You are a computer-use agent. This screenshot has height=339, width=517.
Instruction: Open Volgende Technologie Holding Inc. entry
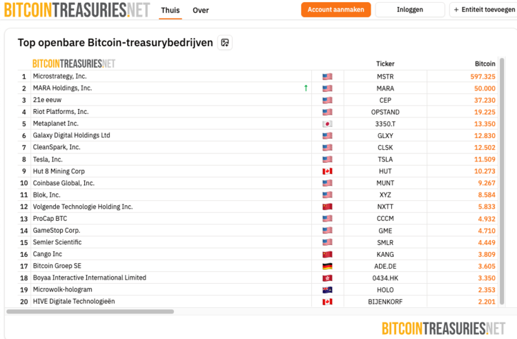click(82, 206)
